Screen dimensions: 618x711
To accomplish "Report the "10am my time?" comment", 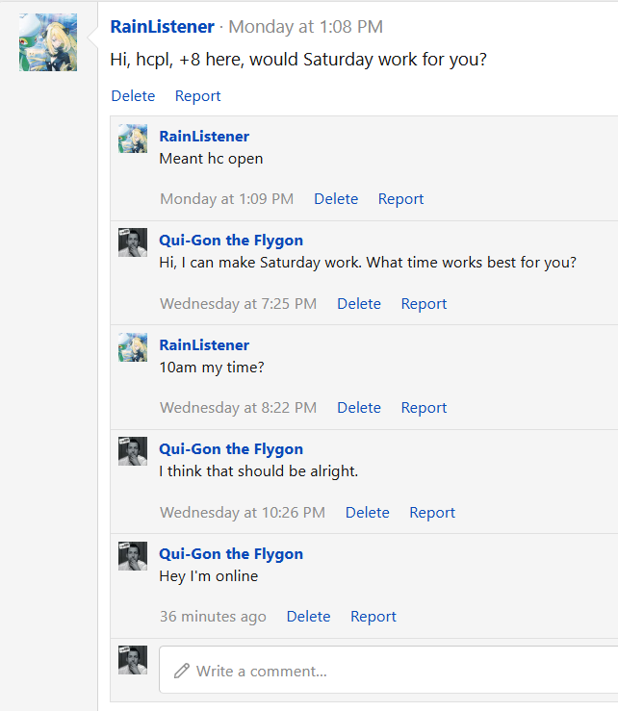I will click(424, 408).
